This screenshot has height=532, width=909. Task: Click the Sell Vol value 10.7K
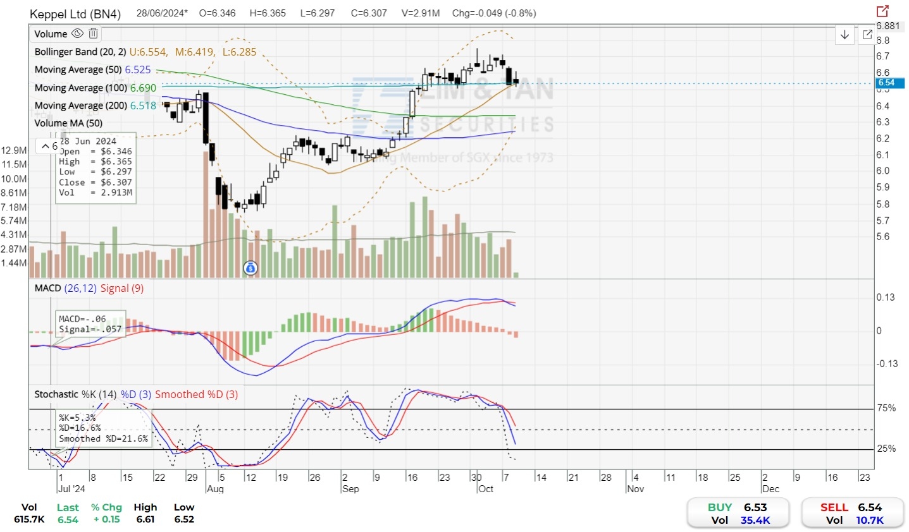(869, 521)
